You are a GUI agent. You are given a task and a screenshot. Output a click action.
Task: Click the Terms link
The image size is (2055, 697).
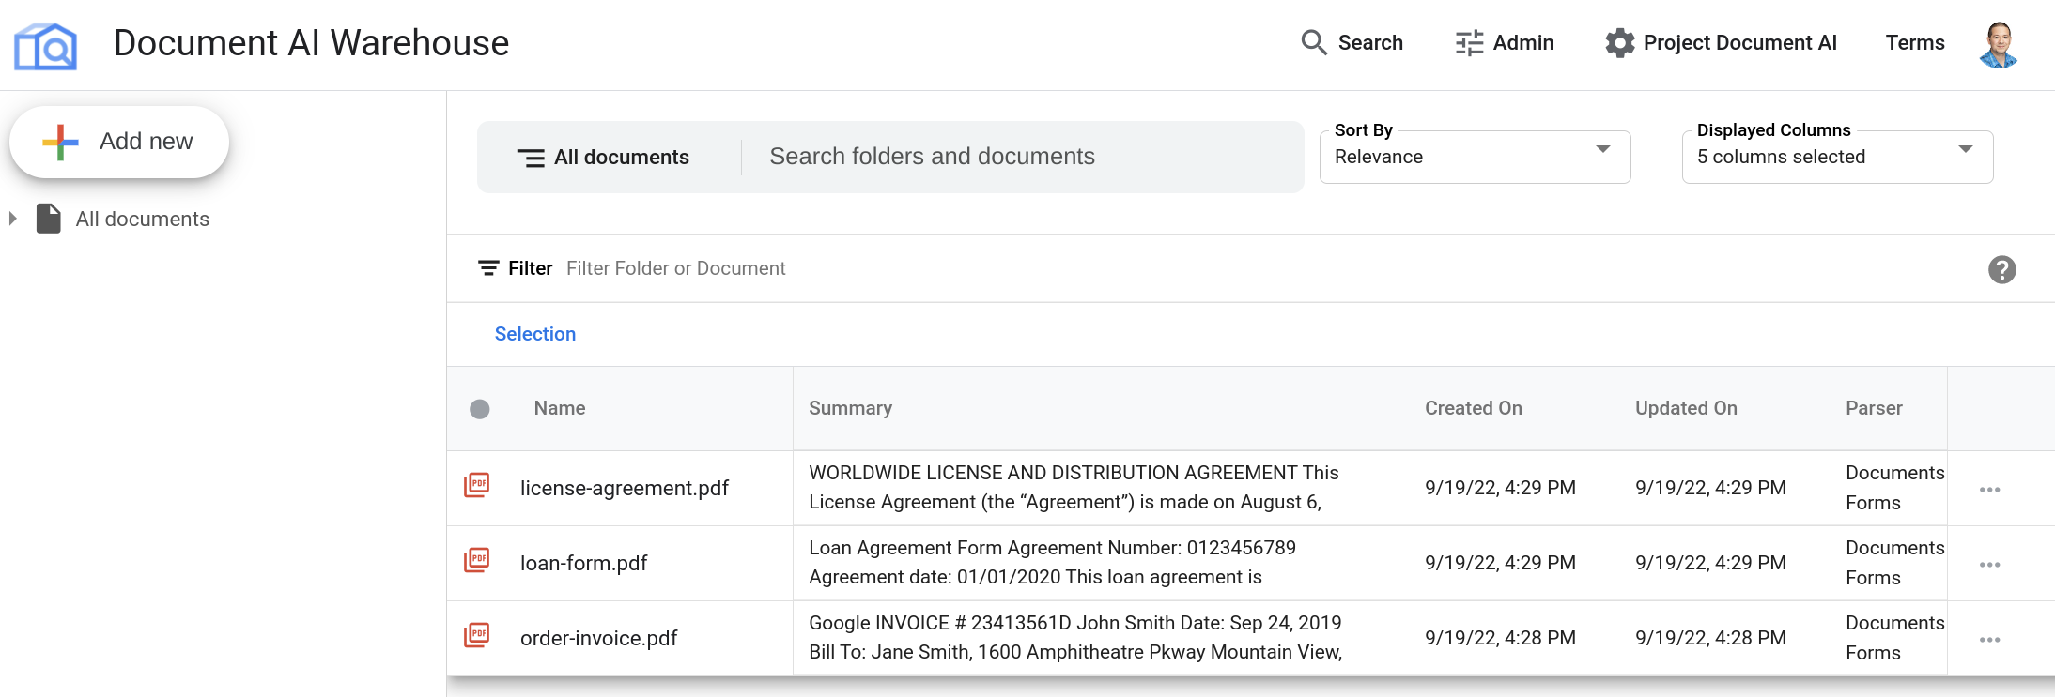tap(1914, 43)
